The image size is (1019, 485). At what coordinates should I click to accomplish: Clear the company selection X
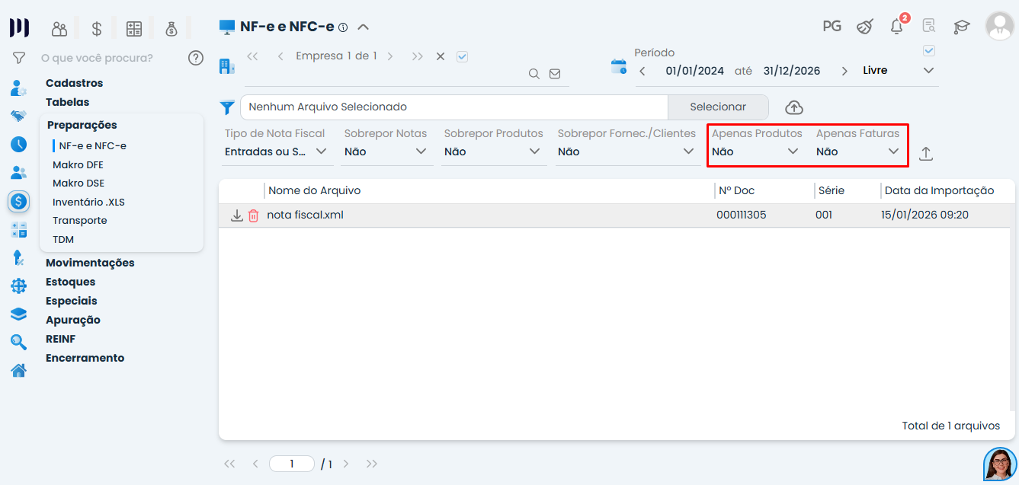tap(441, 56)
